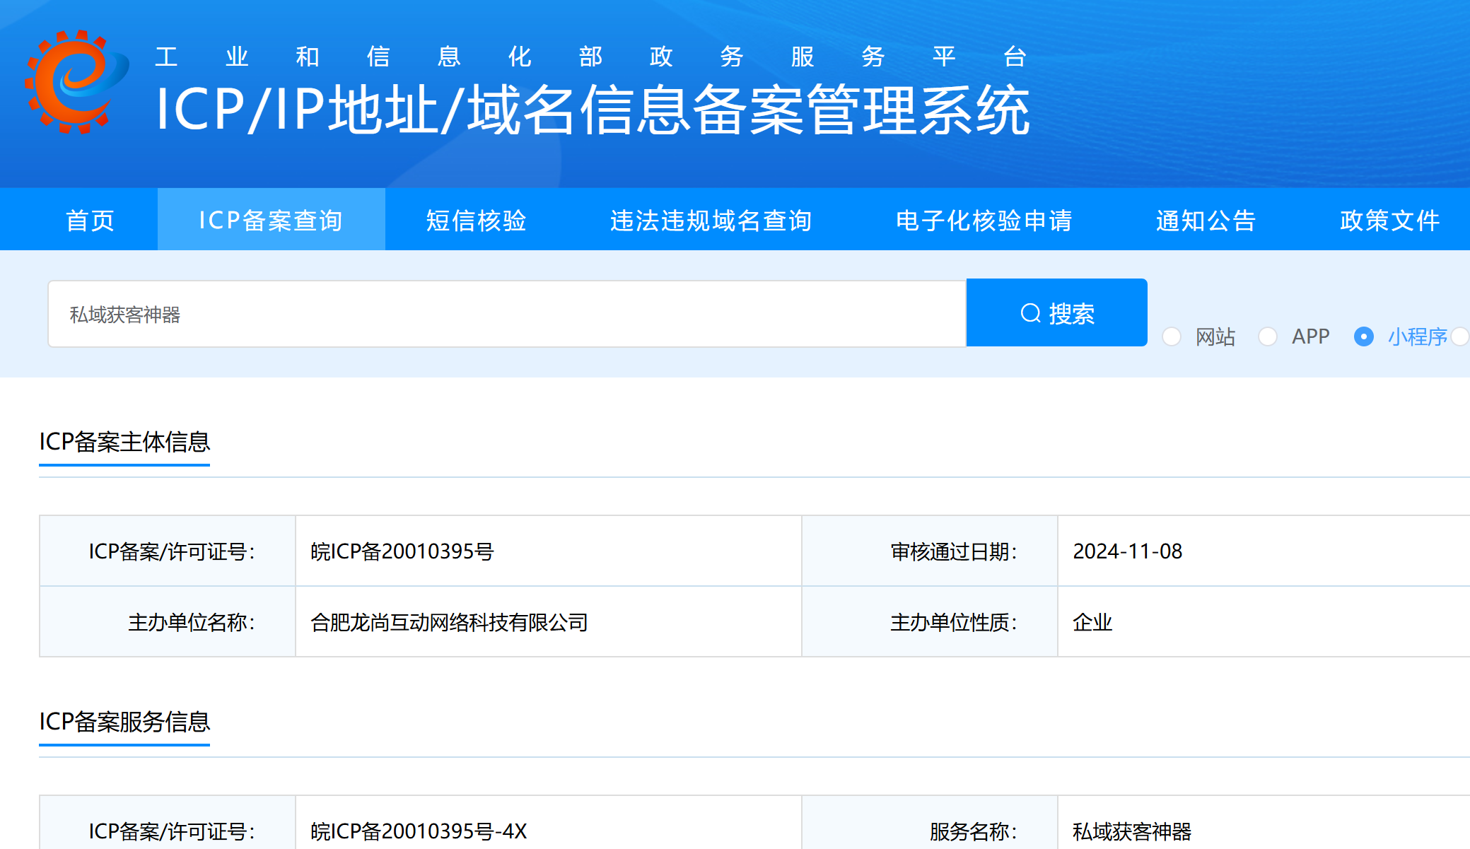Open the 通知公告 tab
Screen dimensions: 1470x849
click(x=1206, y=220)
